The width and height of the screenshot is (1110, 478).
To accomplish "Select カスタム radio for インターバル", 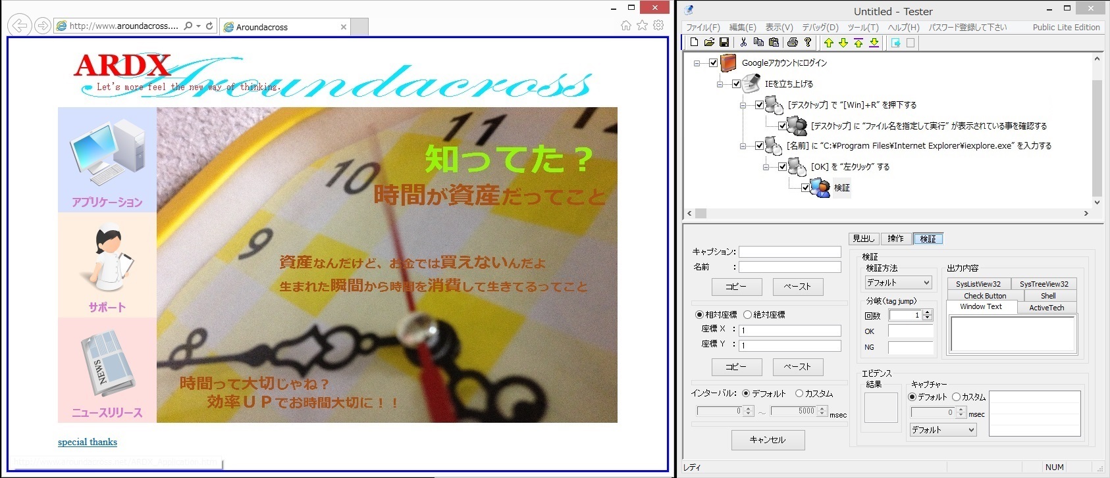I will point(799,393).
